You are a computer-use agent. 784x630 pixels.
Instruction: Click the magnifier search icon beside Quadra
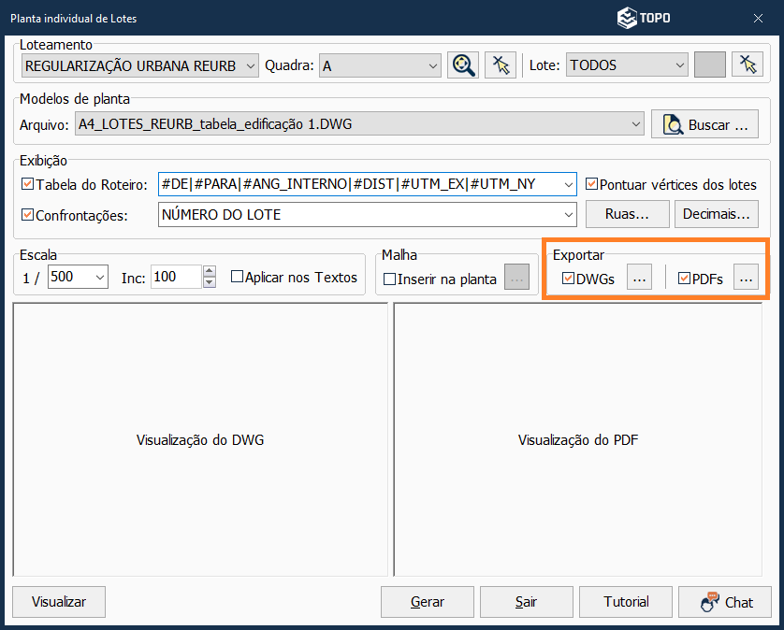click(462, 64)
